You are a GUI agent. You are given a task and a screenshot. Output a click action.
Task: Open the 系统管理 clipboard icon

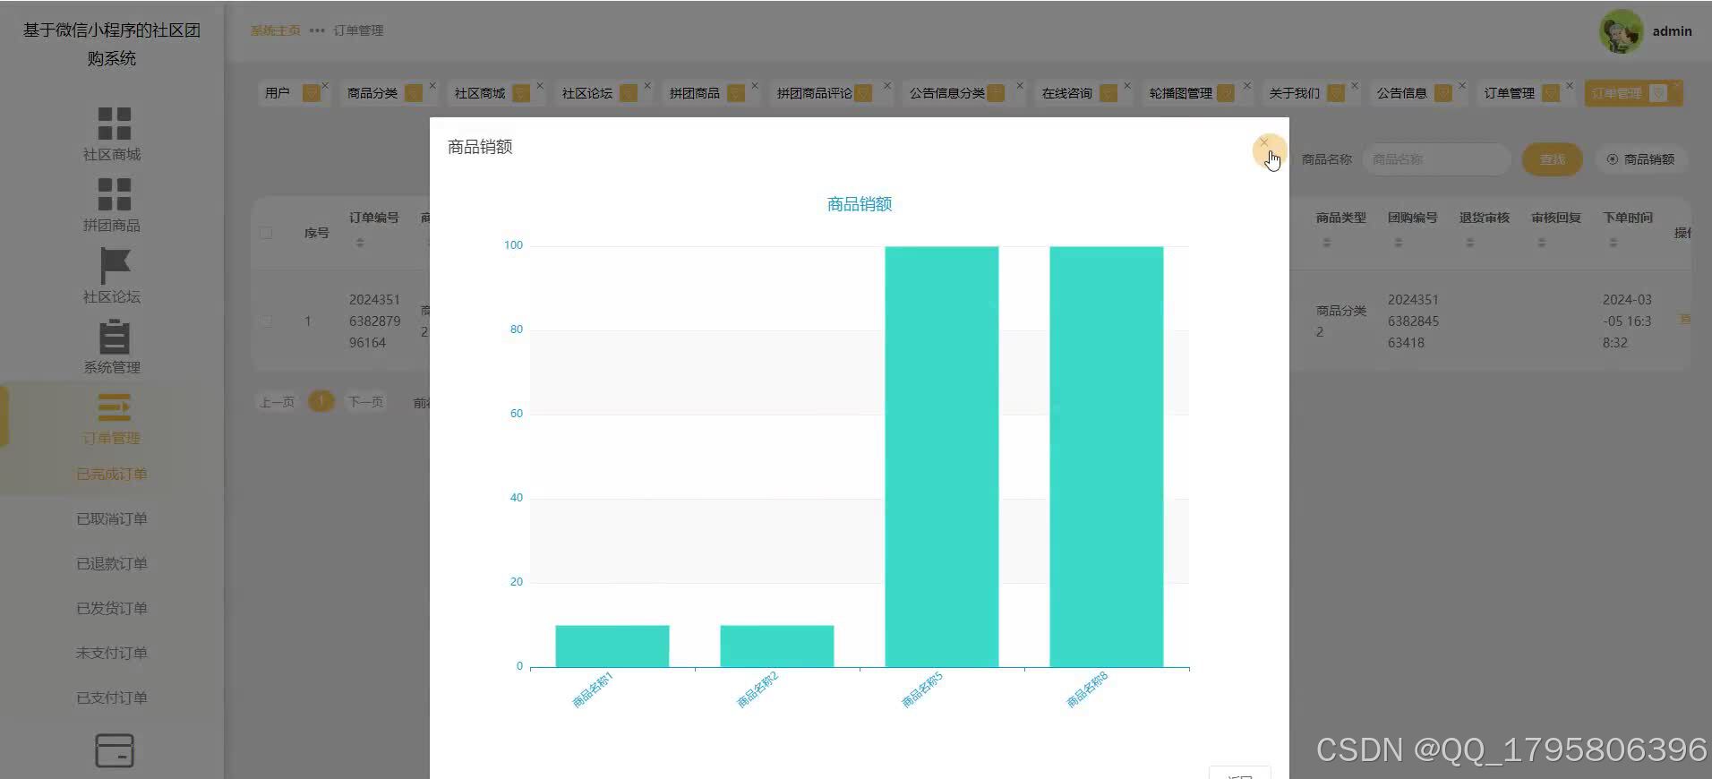[114, 337]
